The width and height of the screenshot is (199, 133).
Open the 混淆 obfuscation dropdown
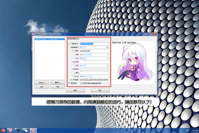point(107,66)
